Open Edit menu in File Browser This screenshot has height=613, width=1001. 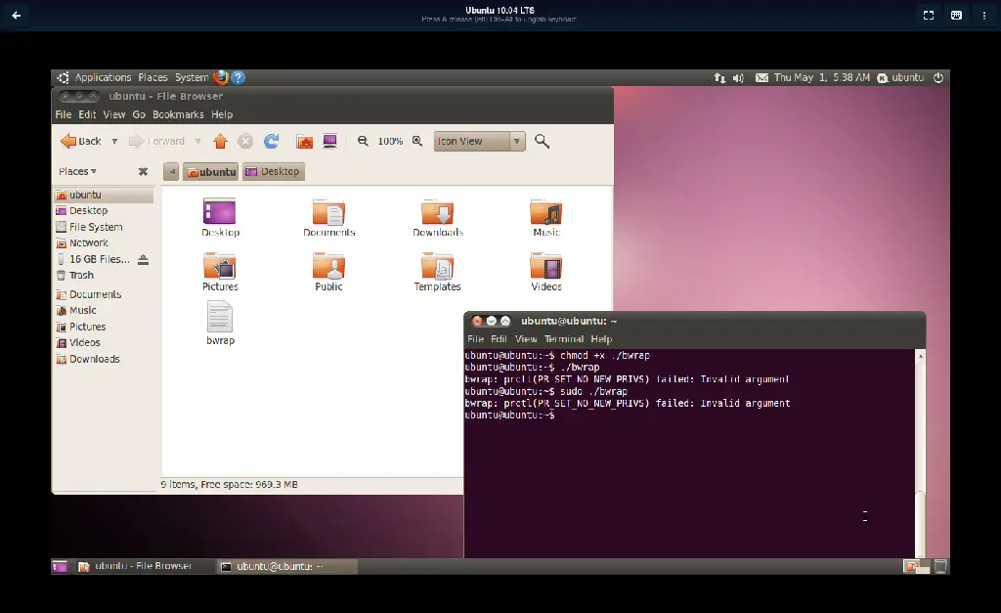coord(87,114)
